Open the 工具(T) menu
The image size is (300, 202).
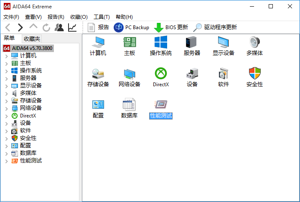click(102, 17)
